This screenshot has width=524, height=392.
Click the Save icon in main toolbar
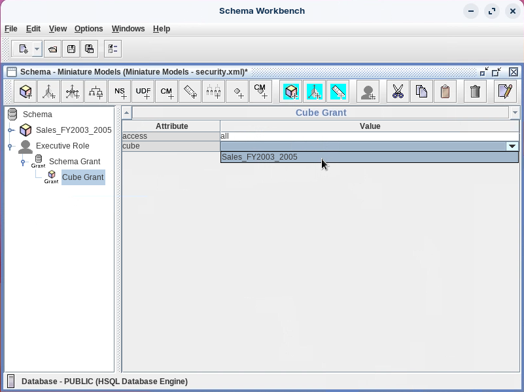[x=71, y=49]
